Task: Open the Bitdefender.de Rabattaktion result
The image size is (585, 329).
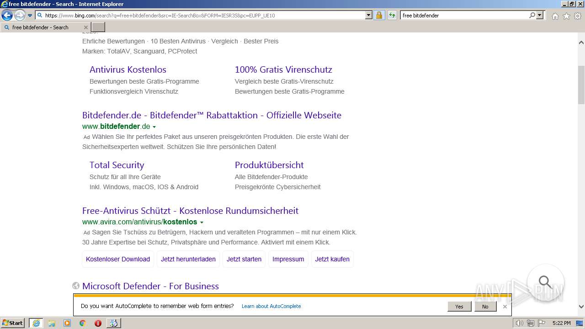Action: click(x=212, y=115)
